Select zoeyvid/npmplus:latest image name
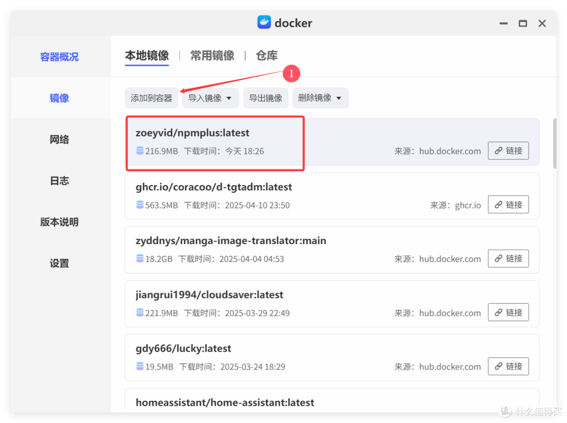567x423 pixels. click(x=192, y=133)
